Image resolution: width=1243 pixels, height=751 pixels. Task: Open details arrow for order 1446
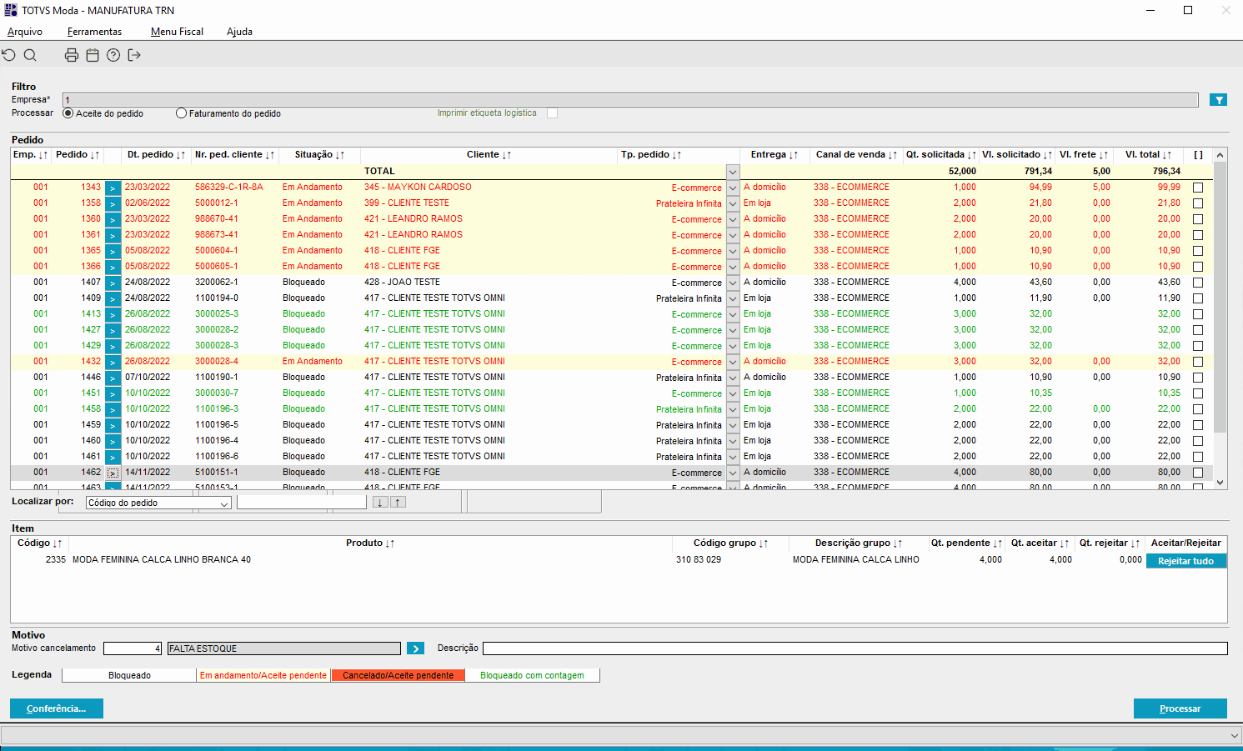pos(113,378)
